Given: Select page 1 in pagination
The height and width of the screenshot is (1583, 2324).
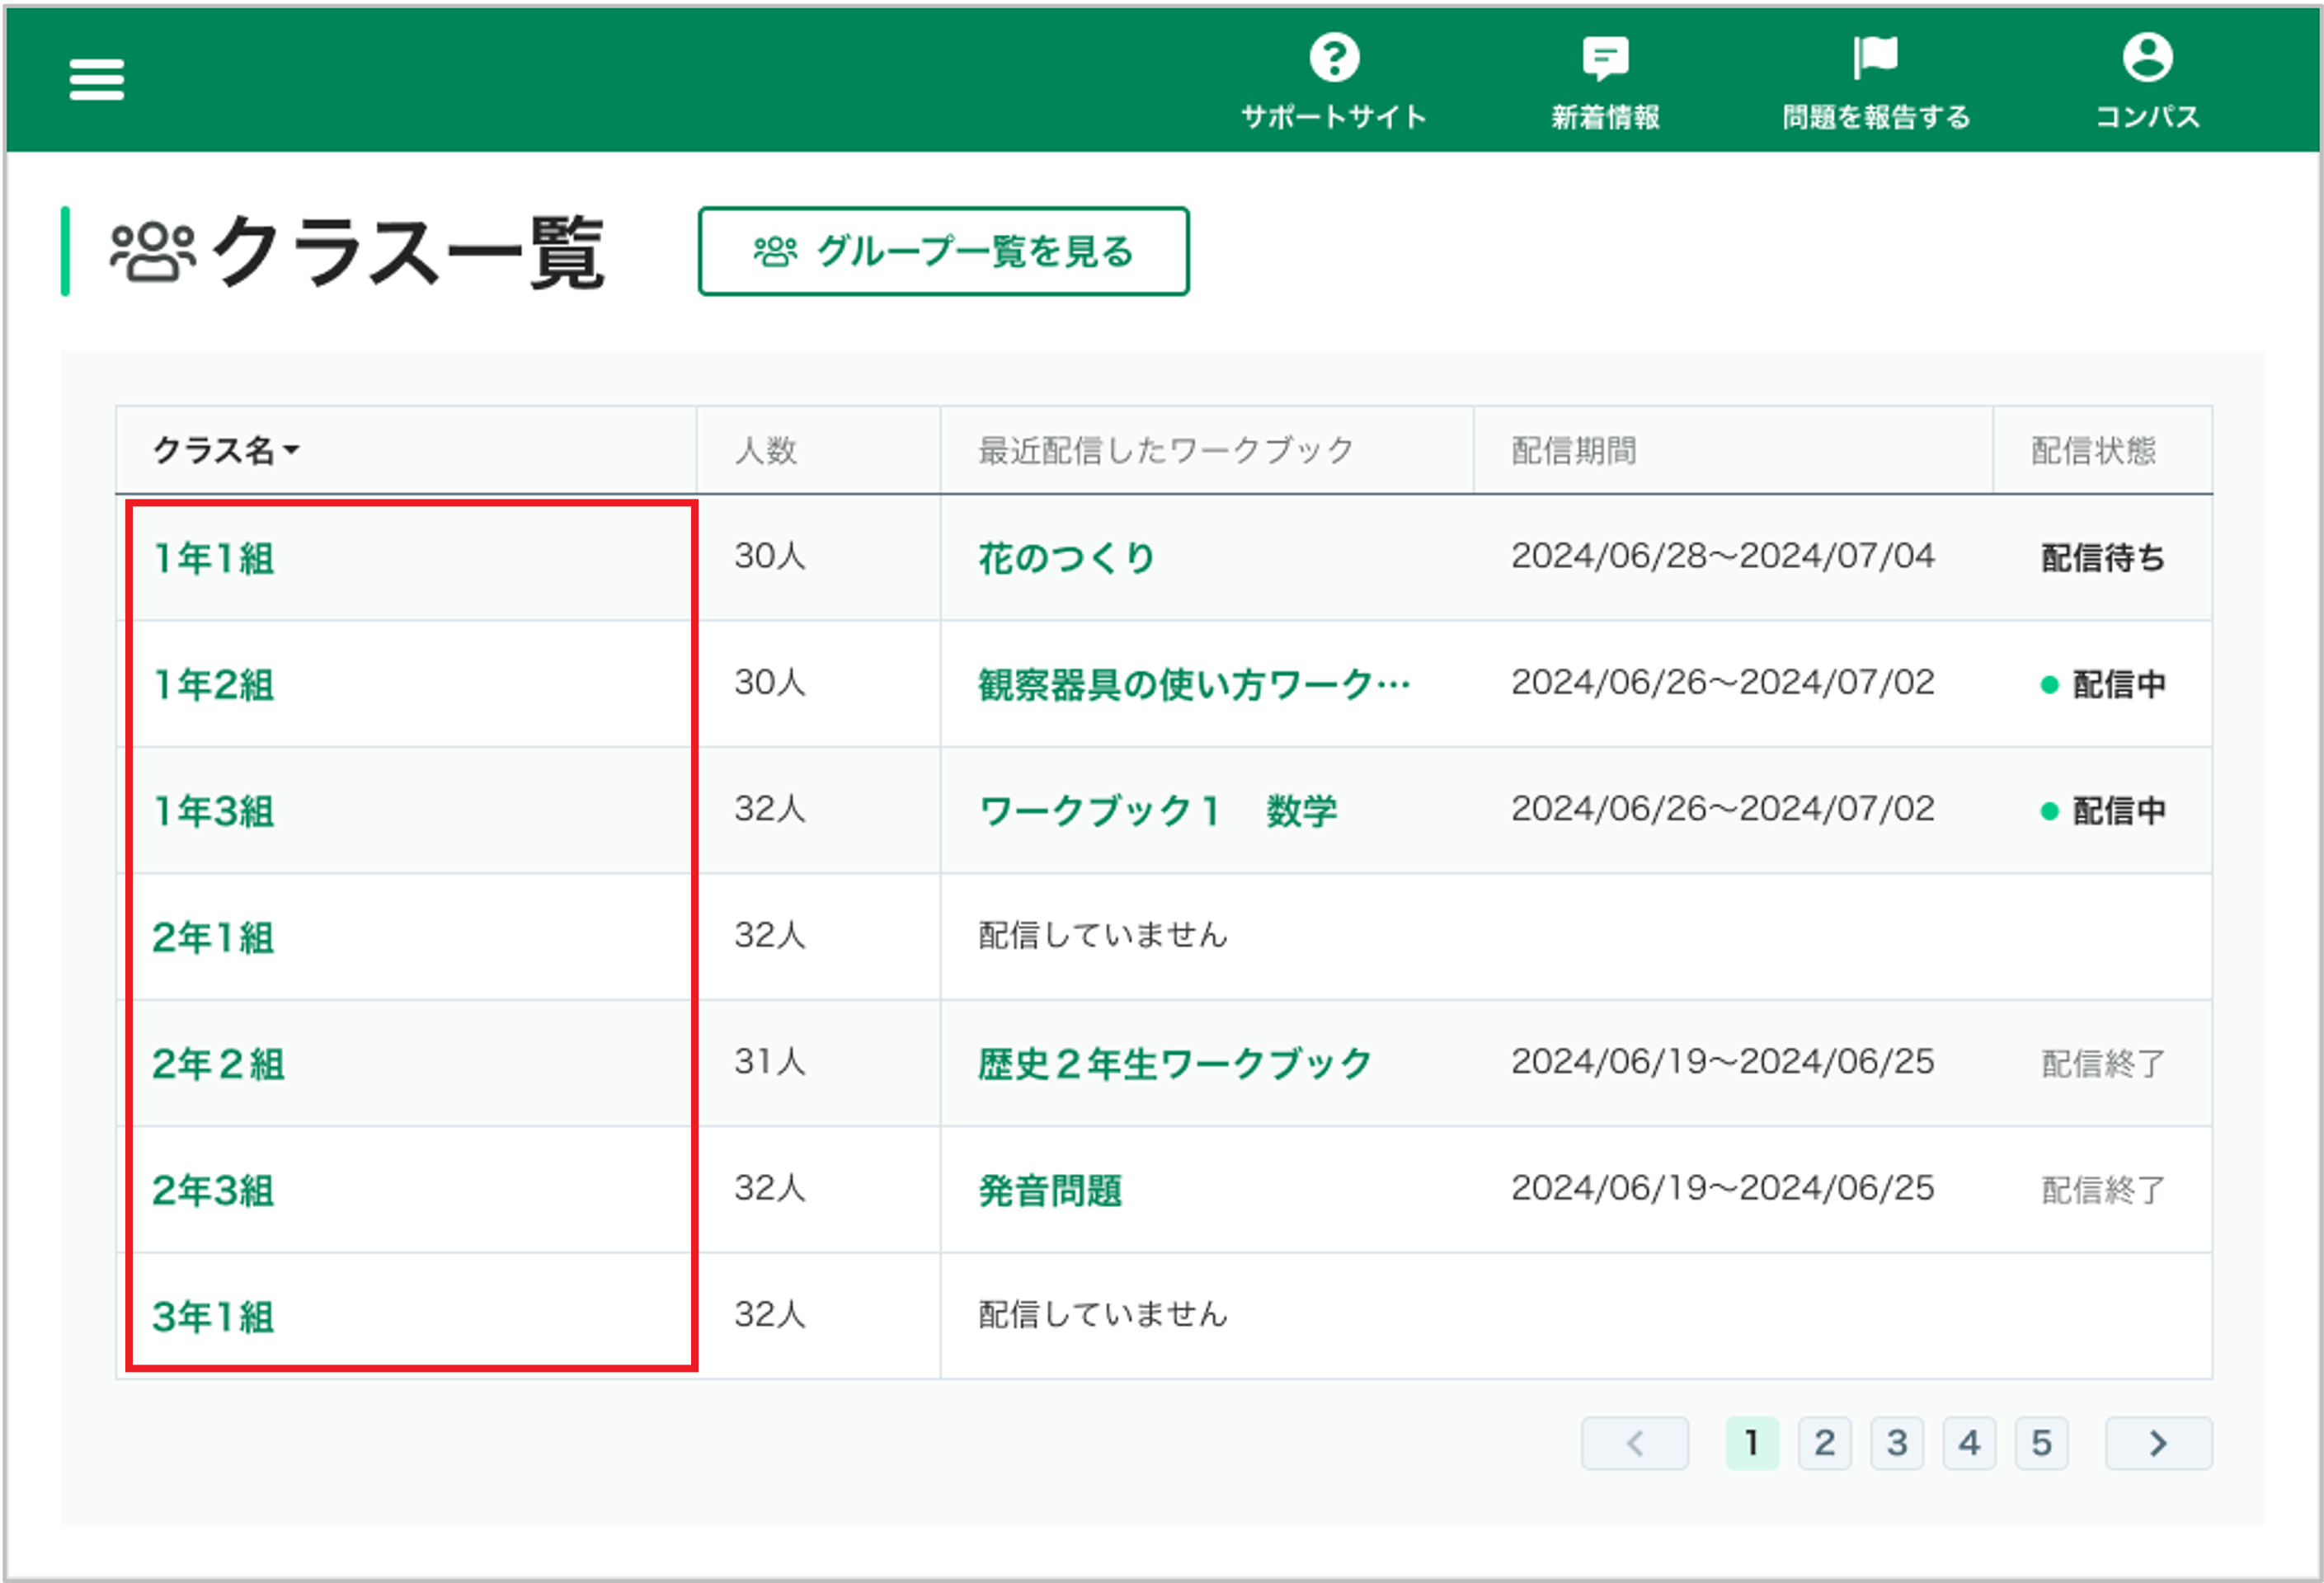Looking at the screenshot, I should (x=1751, y=1442).
